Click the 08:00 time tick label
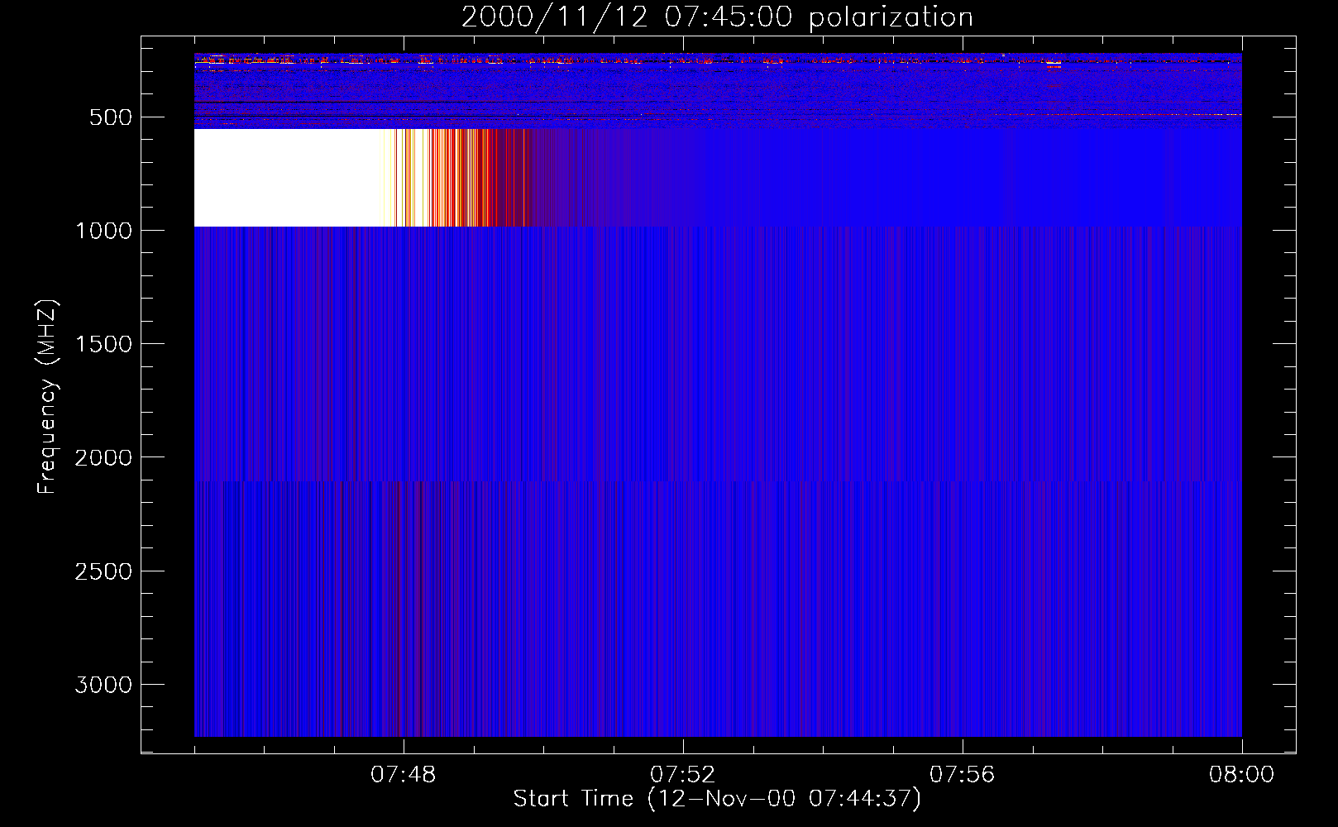1338x827 pixels. click(1242, 775)
